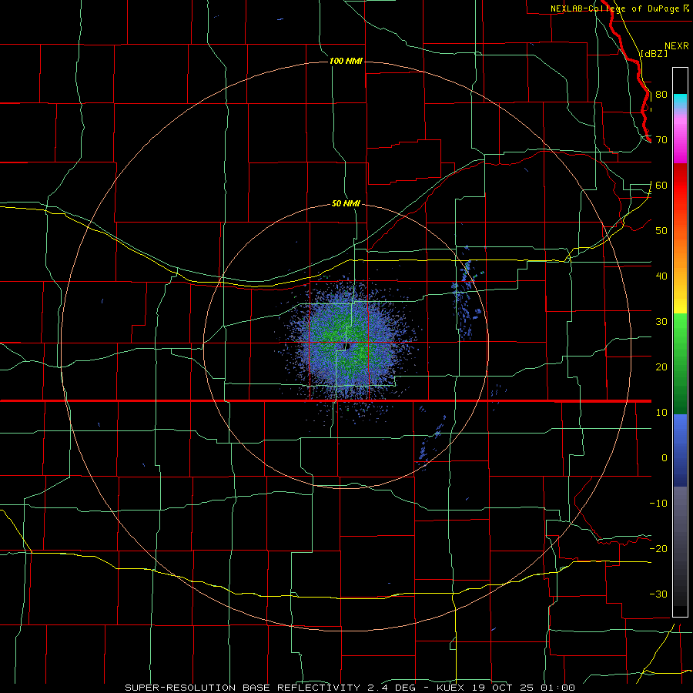
Task: Click the -20 dBZ scale value
Action: coord(658,549)
